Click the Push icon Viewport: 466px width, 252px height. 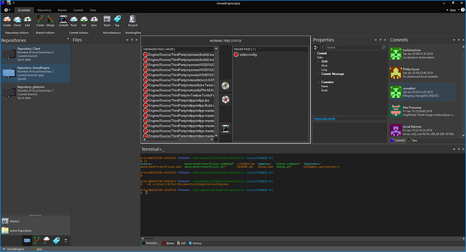click(x=74, y=20)
